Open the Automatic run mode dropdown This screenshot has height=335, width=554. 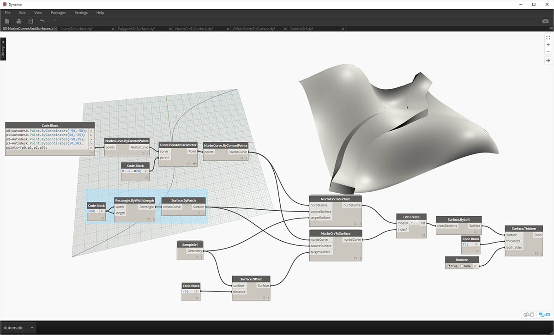point(32,328)
